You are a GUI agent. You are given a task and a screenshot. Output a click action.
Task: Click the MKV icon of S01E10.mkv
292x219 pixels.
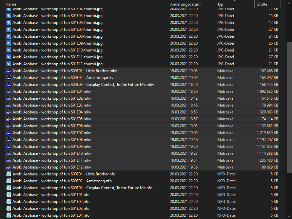pyautogui.click(x=9, y=153)
